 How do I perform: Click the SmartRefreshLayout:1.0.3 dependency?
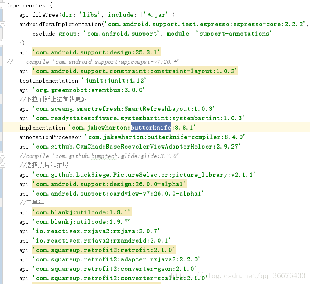(x=124, y=109)
